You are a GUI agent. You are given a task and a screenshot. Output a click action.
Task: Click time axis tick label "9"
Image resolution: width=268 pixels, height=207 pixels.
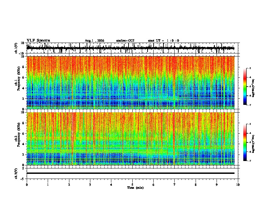tap(217, 185)
